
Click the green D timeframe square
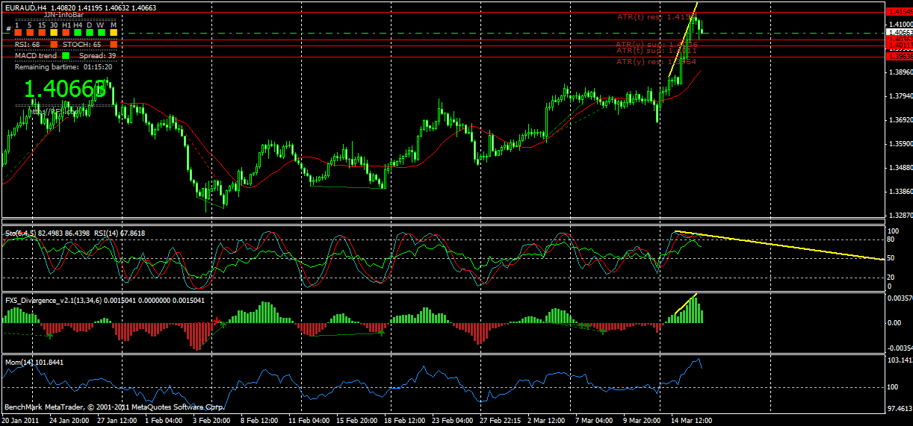pyautogui.click(x=90, y=32)
